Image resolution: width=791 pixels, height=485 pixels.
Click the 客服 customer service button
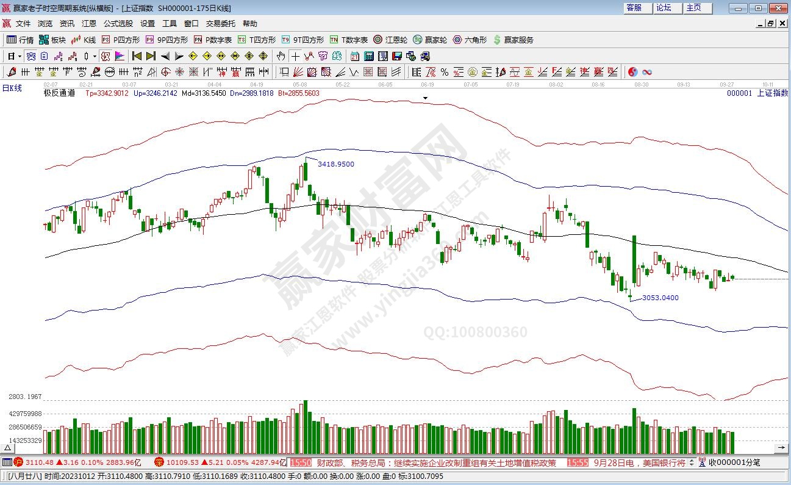coord(634,8)
